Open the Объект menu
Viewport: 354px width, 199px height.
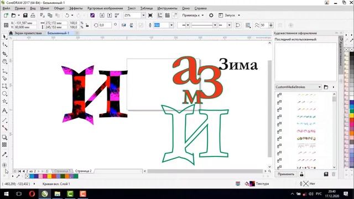(59, 8)
